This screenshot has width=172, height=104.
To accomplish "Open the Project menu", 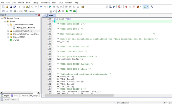I will (x=21, y=3).
